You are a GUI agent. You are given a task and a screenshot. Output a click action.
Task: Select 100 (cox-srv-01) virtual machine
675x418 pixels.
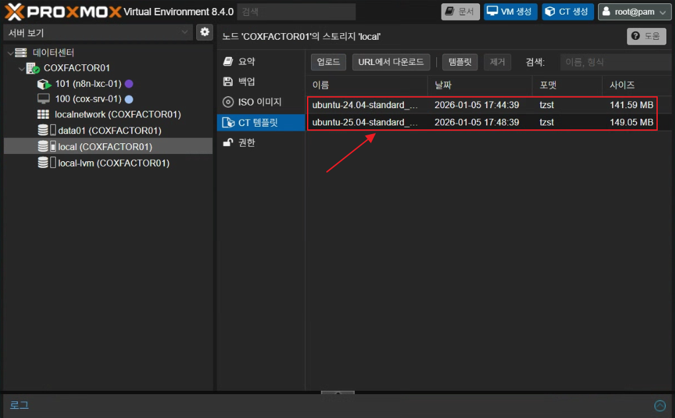[x=108, y=99]
